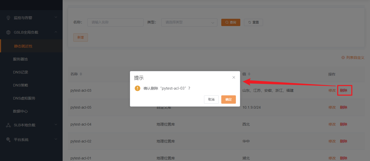The height and width of the screenshot is (161, 370).
Task: Click the SLB本地负载 sidebar icon
Action: (8, 125)
